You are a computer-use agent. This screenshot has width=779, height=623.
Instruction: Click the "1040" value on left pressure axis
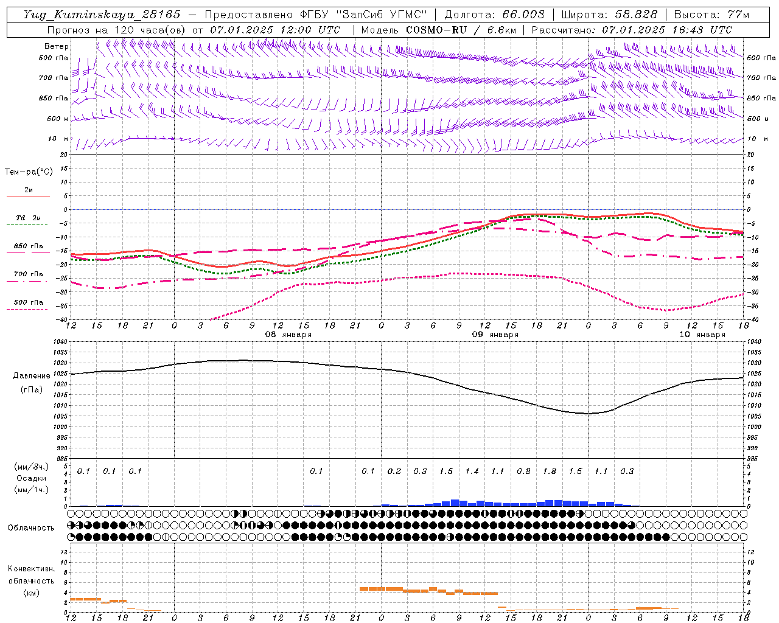tap(60, 342)
